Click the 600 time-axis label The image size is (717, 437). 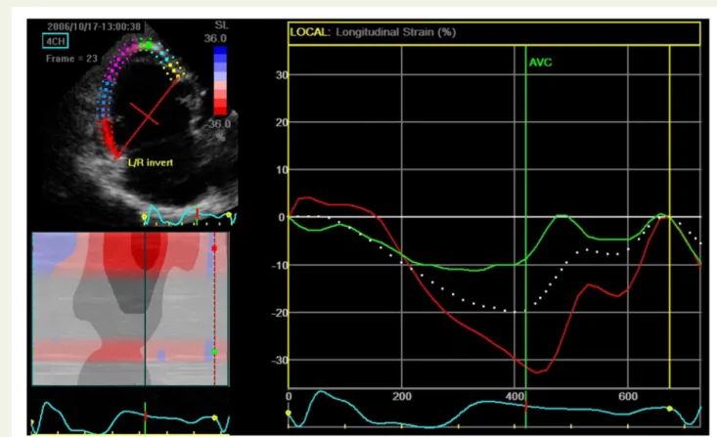pos(628,396)
